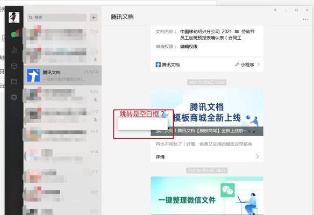Select the 腾讯文档 conversation in chat list
The height and width of the screenshot is (215, 314).
click(x=63, y=75)
